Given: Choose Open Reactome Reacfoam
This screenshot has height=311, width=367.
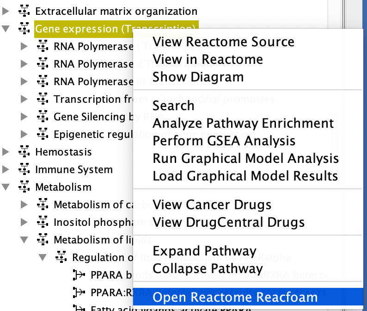Looking at the screenshot, I should coord(248,297).
